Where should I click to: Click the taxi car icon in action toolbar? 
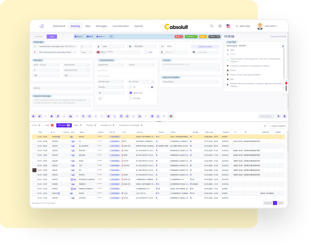[140, 116]
